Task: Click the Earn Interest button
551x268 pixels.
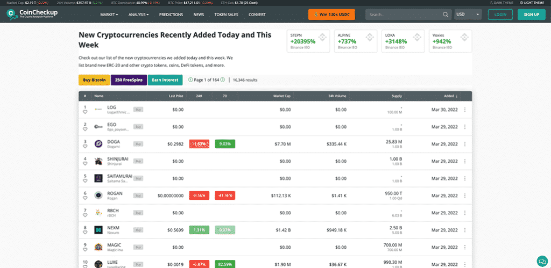Action: click(165, 80)
